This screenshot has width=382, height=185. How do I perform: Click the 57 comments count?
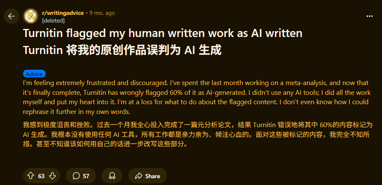point(86,176)
